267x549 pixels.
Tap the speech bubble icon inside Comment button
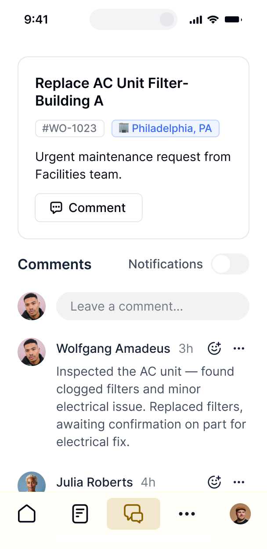tap(57, 207)
